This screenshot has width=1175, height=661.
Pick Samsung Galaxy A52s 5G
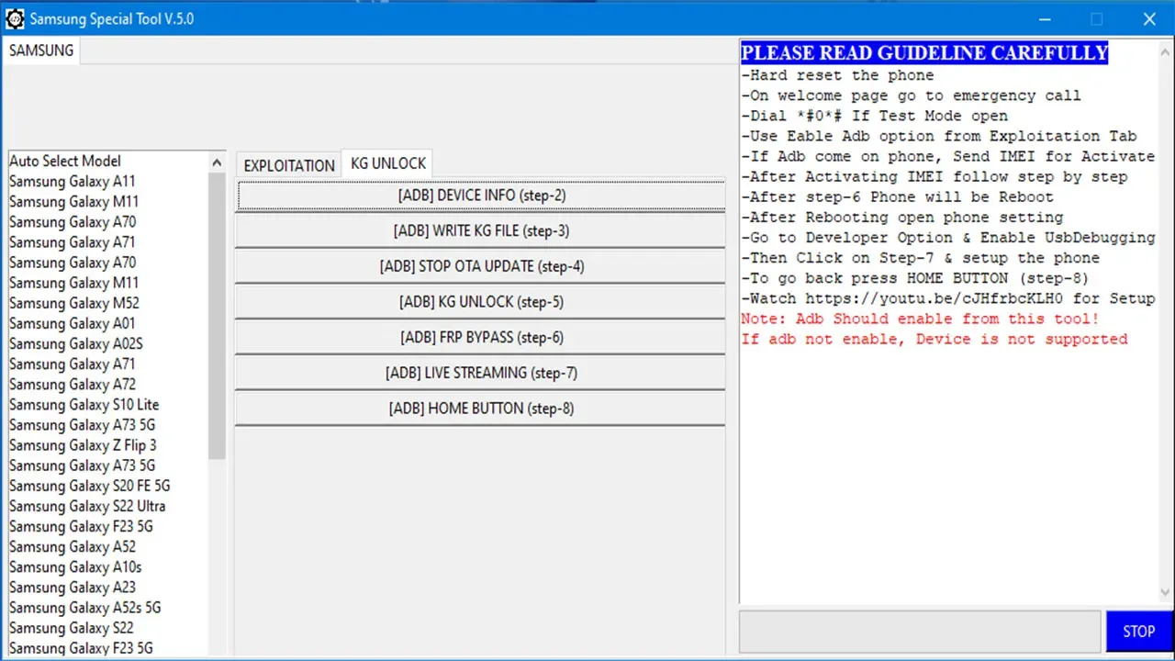point(84,607)
